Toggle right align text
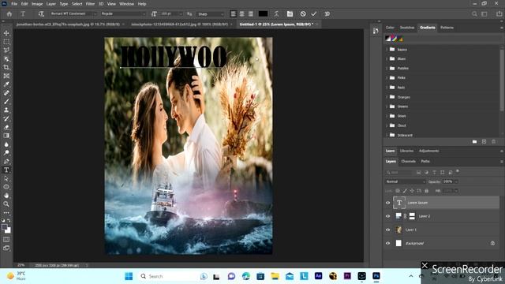Screen dimensions: 505x284 [251, 14]
